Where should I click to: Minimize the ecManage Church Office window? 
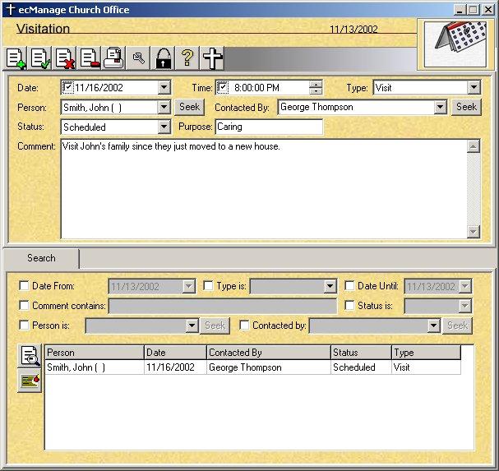pos(460,10)
